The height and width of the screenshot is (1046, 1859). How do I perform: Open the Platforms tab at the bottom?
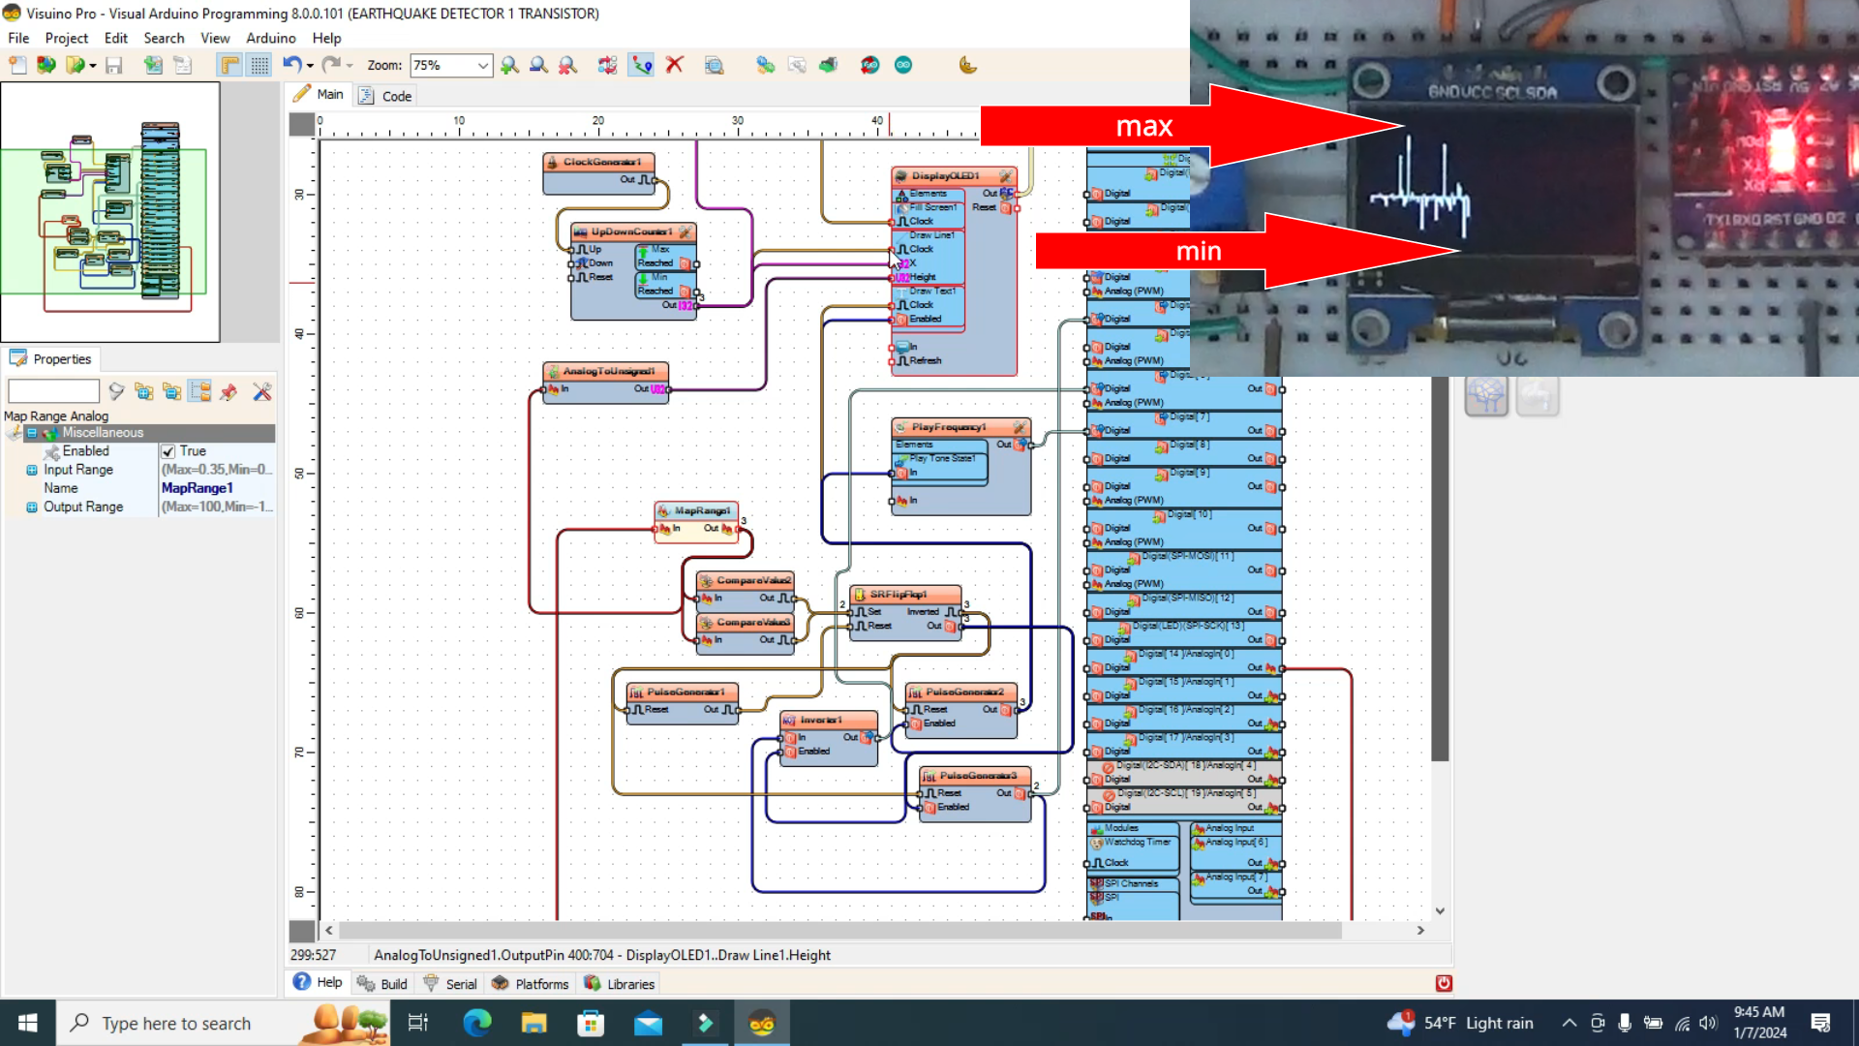(x=530, y=983)
